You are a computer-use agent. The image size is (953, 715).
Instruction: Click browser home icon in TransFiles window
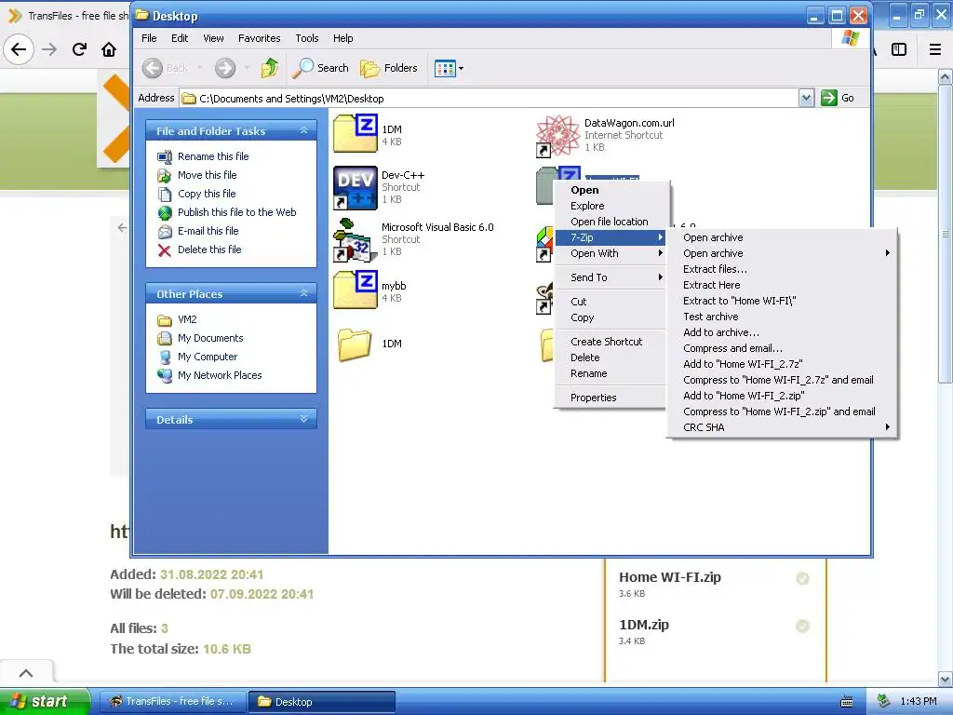pyautogui.click(x=109, y=49)
